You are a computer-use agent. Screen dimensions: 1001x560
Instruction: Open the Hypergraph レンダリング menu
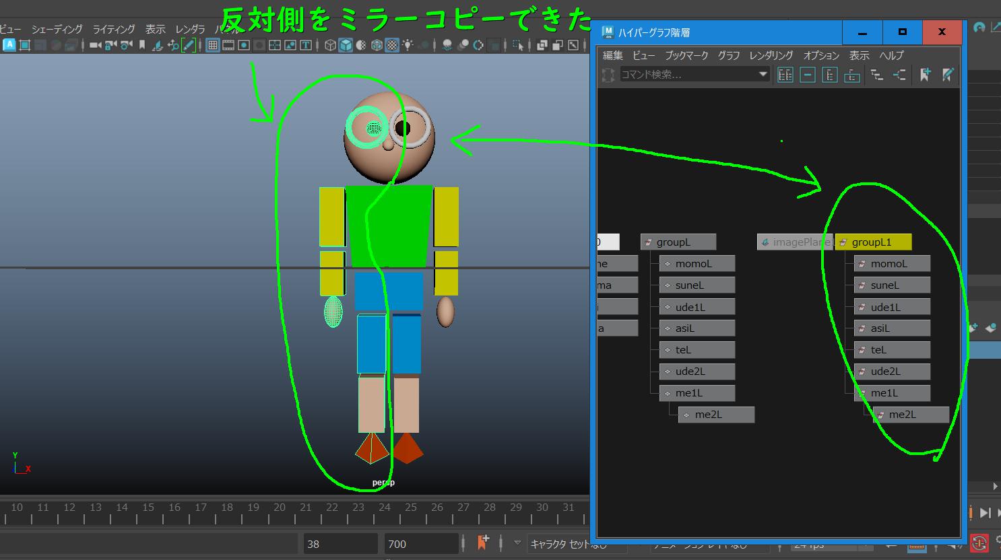tap(771, 55)
